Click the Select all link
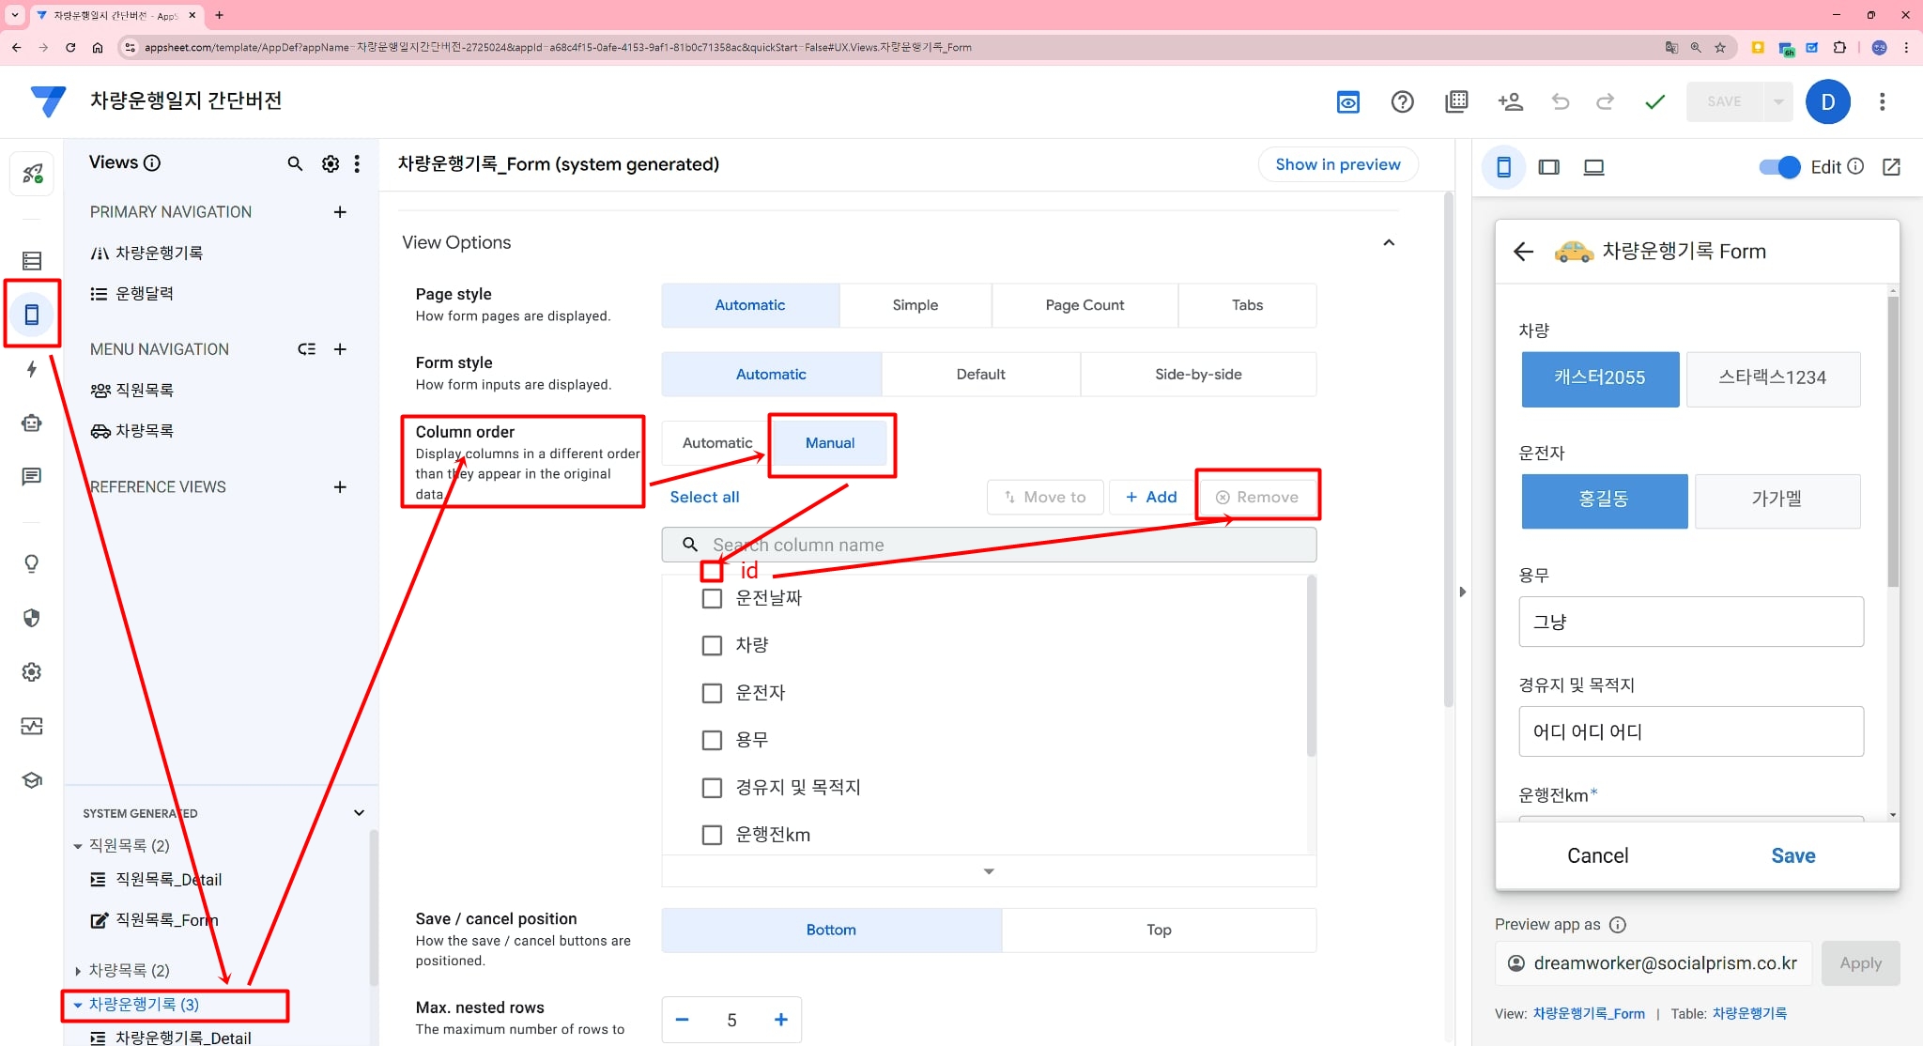1923x1046 pixels. click(704, 497)
